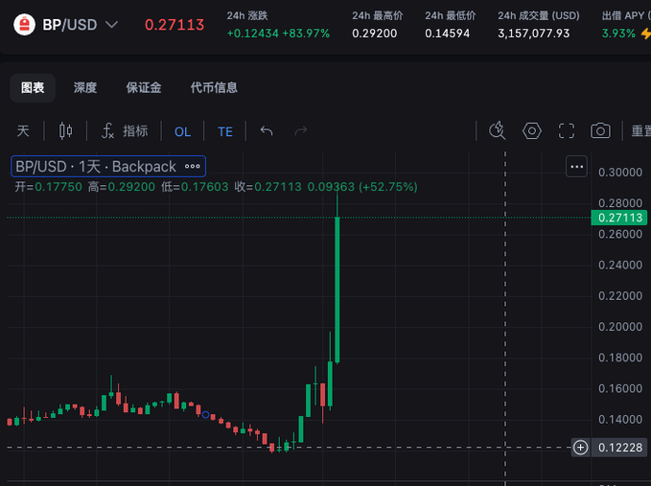This screenshot has height=486, width=651.
Task: Open the 指标 indicators menu
Action: 125,131
